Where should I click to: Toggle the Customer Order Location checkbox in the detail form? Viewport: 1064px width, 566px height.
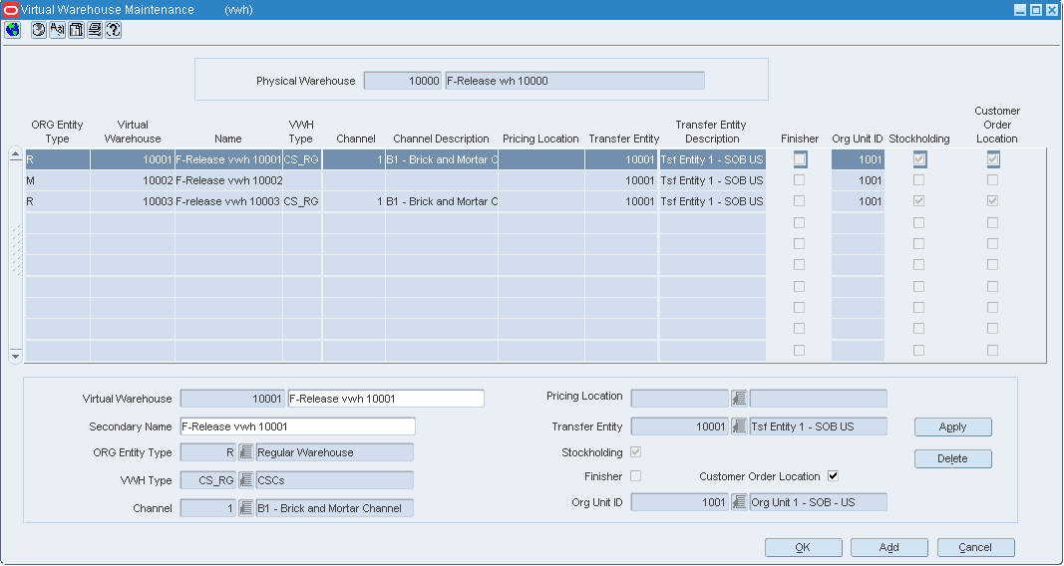[833, 476]
